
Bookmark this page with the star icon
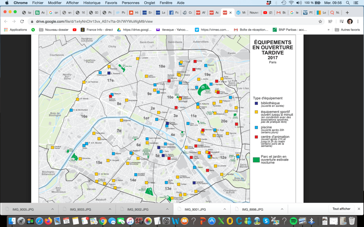click(x=320, y=21)
